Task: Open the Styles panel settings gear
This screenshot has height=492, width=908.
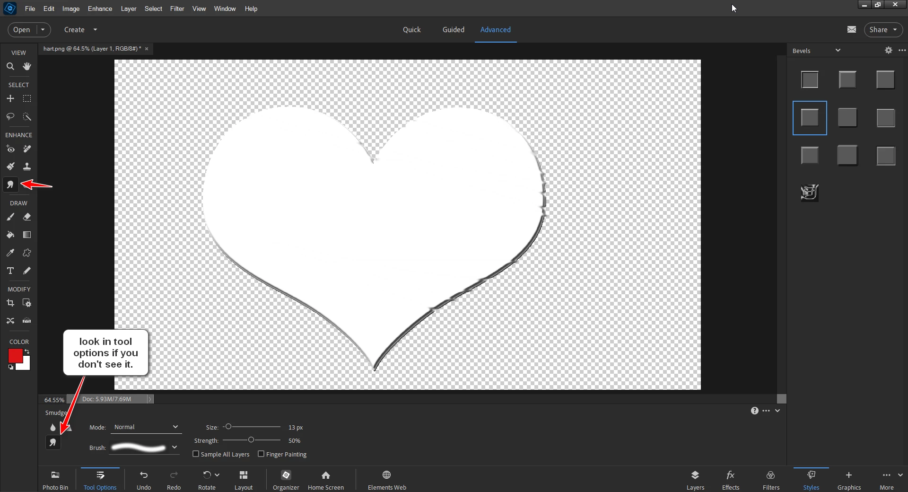Action: click(x=889, y=50)
